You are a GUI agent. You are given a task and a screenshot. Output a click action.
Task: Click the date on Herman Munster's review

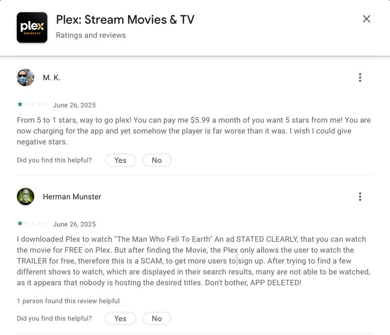click(x=74, y=225)
